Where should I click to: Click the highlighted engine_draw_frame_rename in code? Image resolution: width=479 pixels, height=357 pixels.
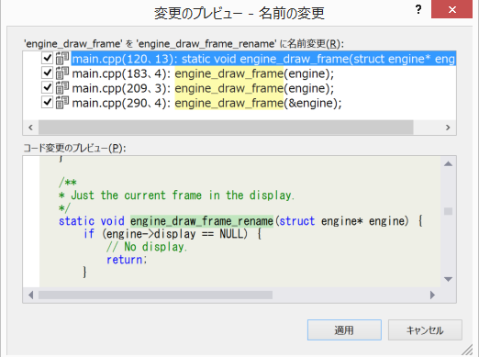tap(202, 221)
